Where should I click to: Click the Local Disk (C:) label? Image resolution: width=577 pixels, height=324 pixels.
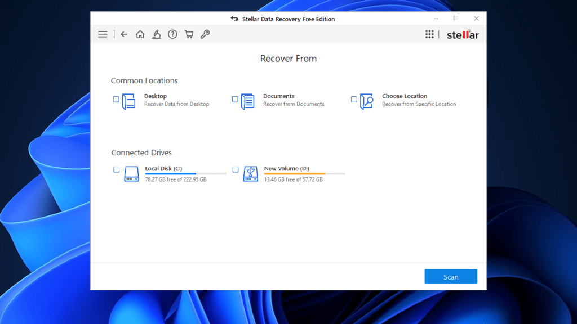(163, 169)
